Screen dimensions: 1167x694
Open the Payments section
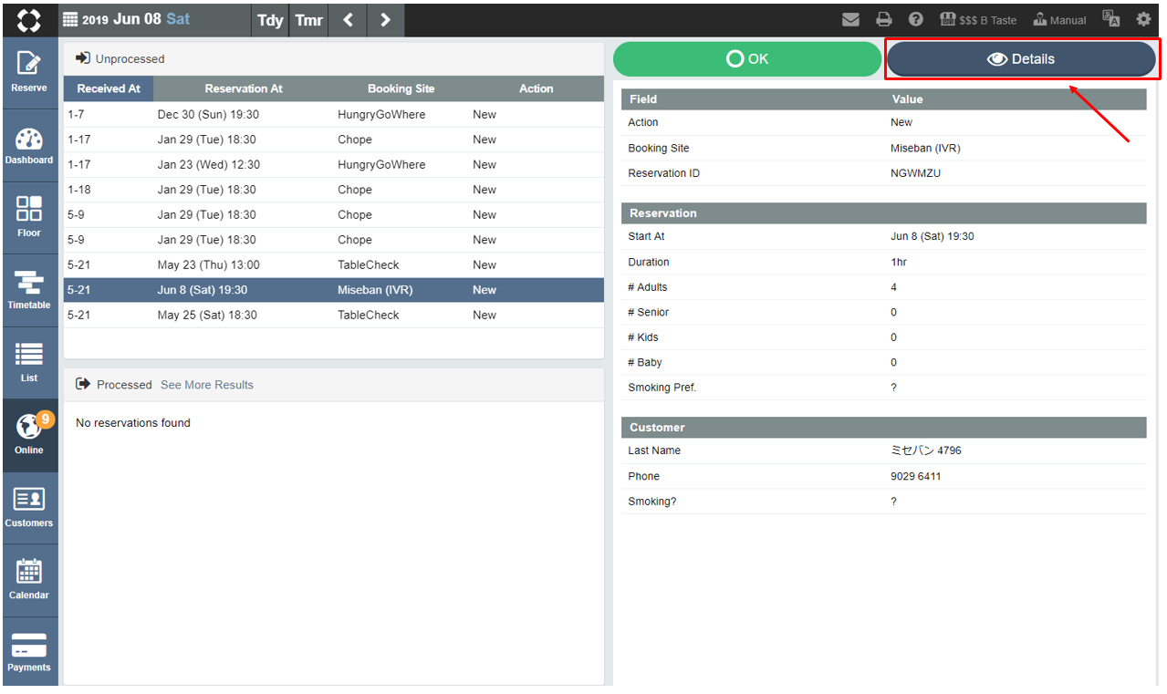pos(29,652)
